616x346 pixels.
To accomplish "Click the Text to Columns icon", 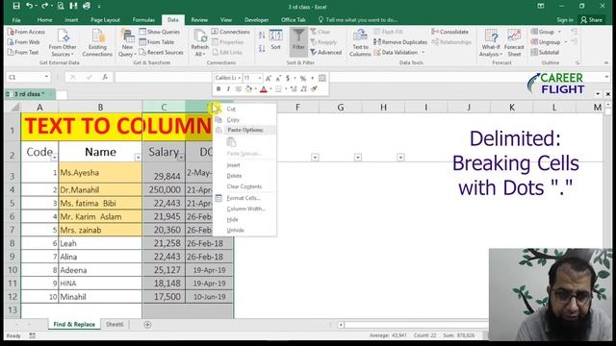I will point(360,37).
